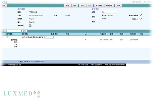
Task: Click the quantity input in the V01 row
Action: pos(49,37)
